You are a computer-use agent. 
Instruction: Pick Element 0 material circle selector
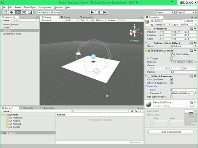[x=196, y=93]
